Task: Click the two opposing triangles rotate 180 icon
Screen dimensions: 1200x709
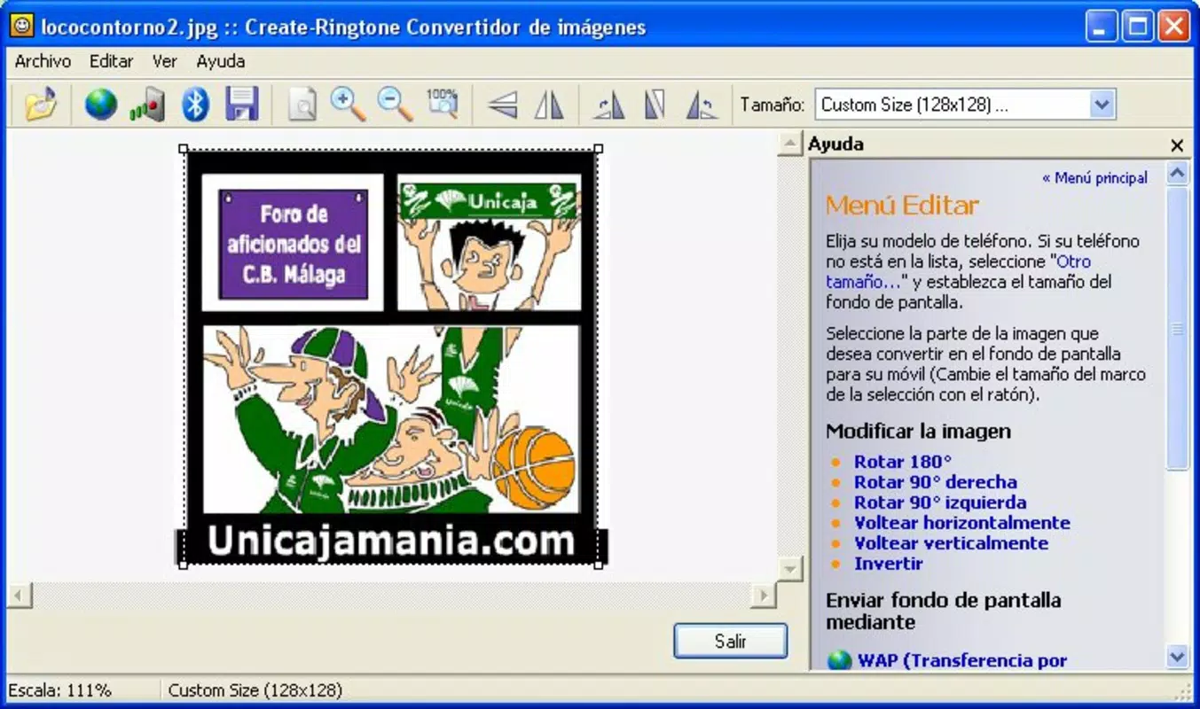Action: coord(655,105)
